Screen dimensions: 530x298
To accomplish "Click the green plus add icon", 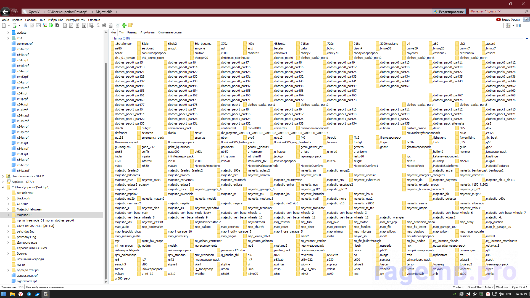I will (124, 25).
